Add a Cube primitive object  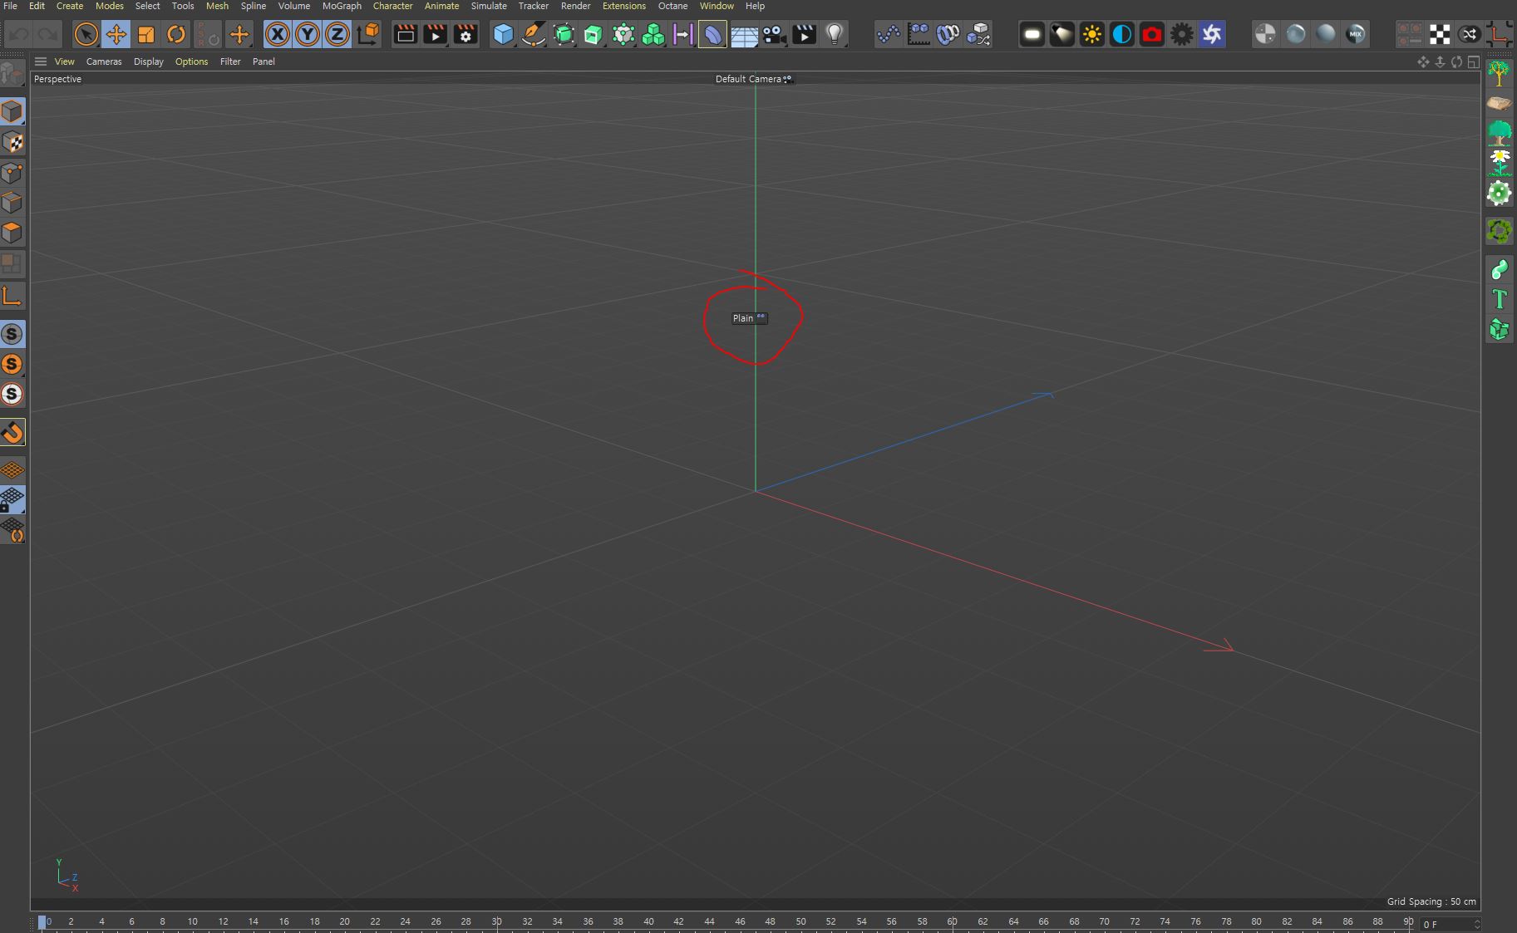point(503,34)
